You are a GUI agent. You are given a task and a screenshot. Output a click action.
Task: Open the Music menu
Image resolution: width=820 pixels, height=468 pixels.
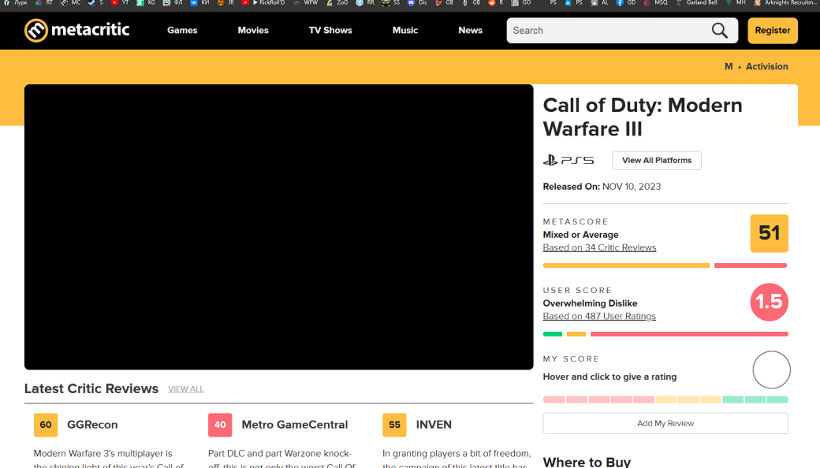click(405, 30)
